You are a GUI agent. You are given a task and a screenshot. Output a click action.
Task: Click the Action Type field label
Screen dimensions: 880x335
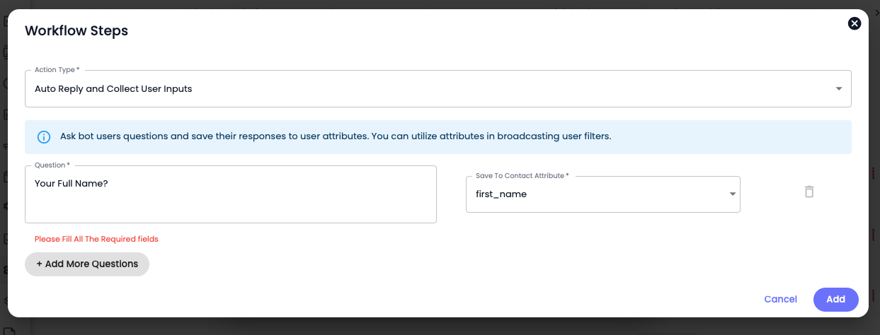pos(57,70)
